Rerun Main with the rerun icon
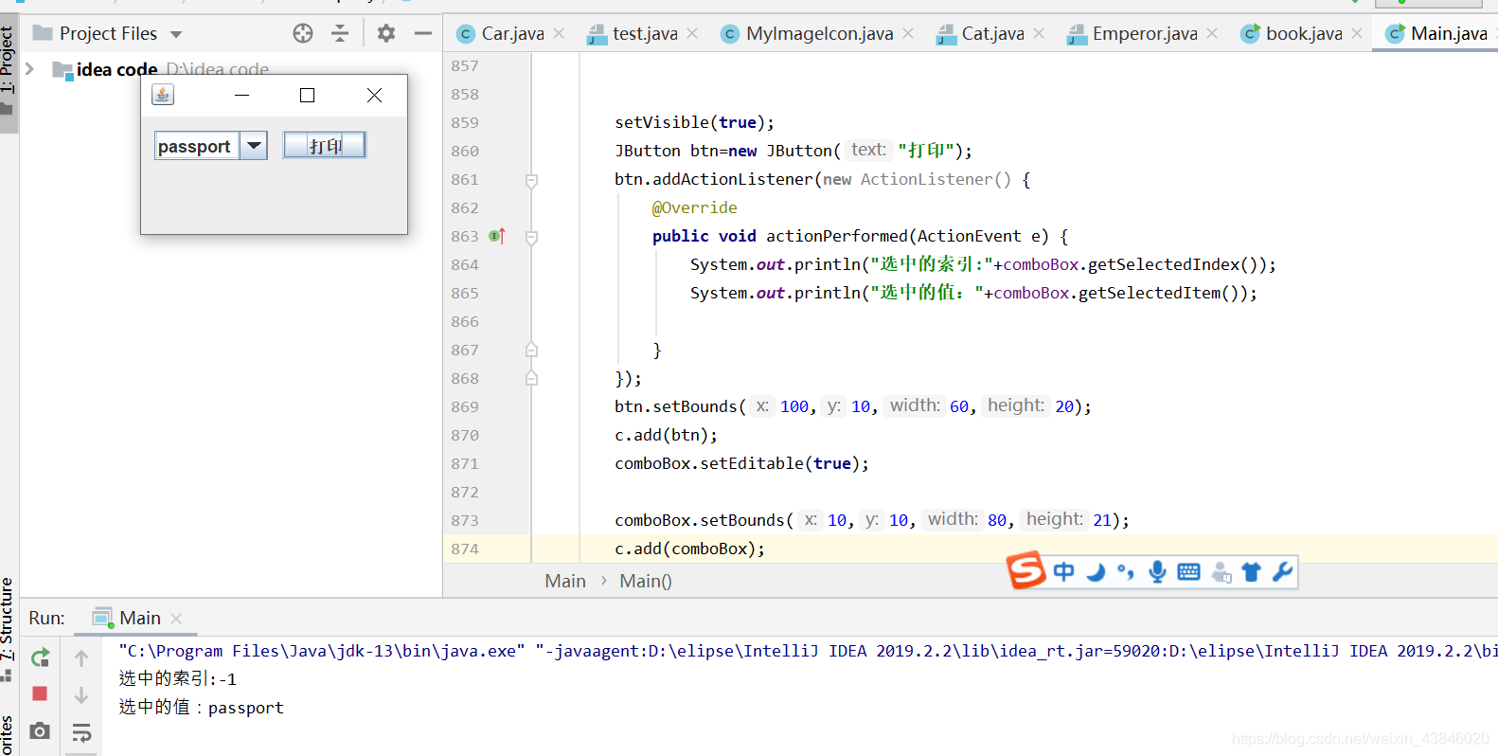Screen dimensions: 1498x756 click(40, 657)
